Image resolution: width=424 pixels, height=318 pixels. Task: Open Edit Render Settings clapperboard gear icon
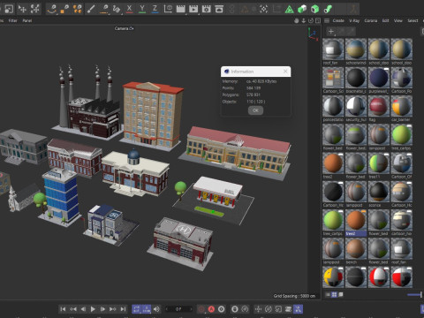coord(206,9)
